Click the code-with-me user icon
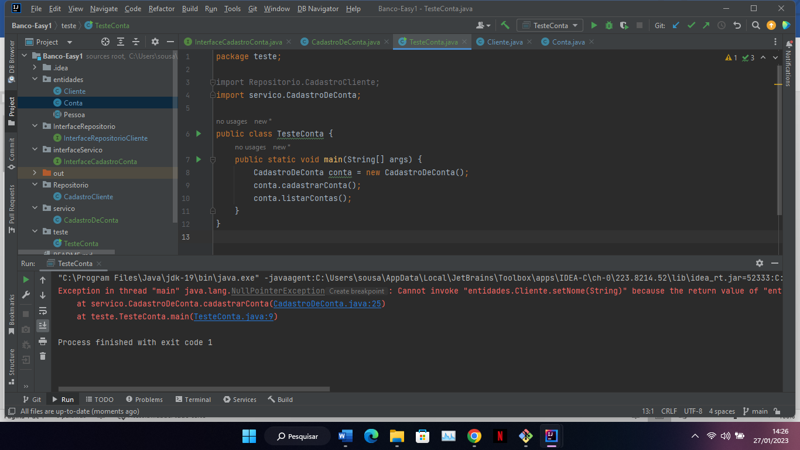 [483, 26]
